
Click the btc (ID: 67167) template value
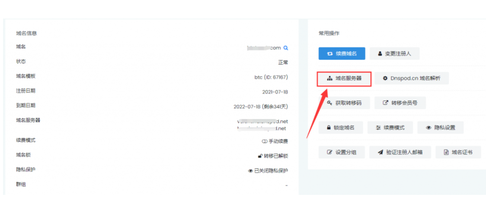[x=271, y=77]
